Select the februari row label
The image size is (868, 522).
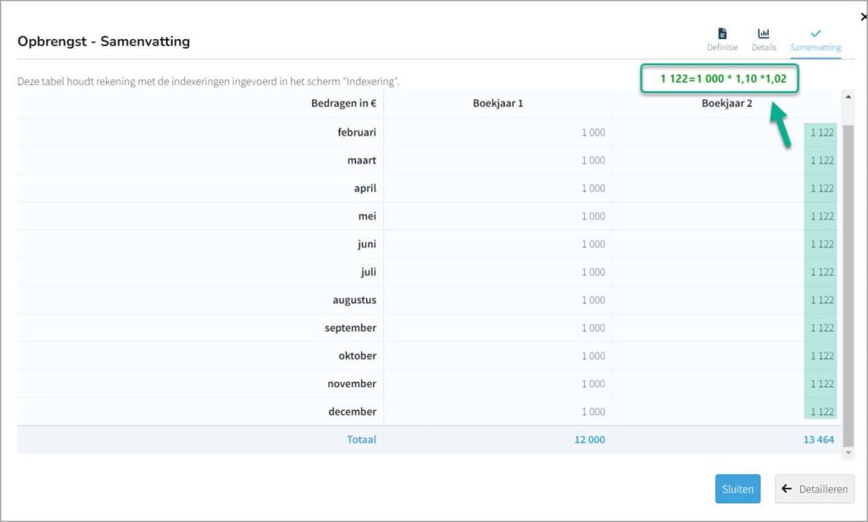(357, 132)
